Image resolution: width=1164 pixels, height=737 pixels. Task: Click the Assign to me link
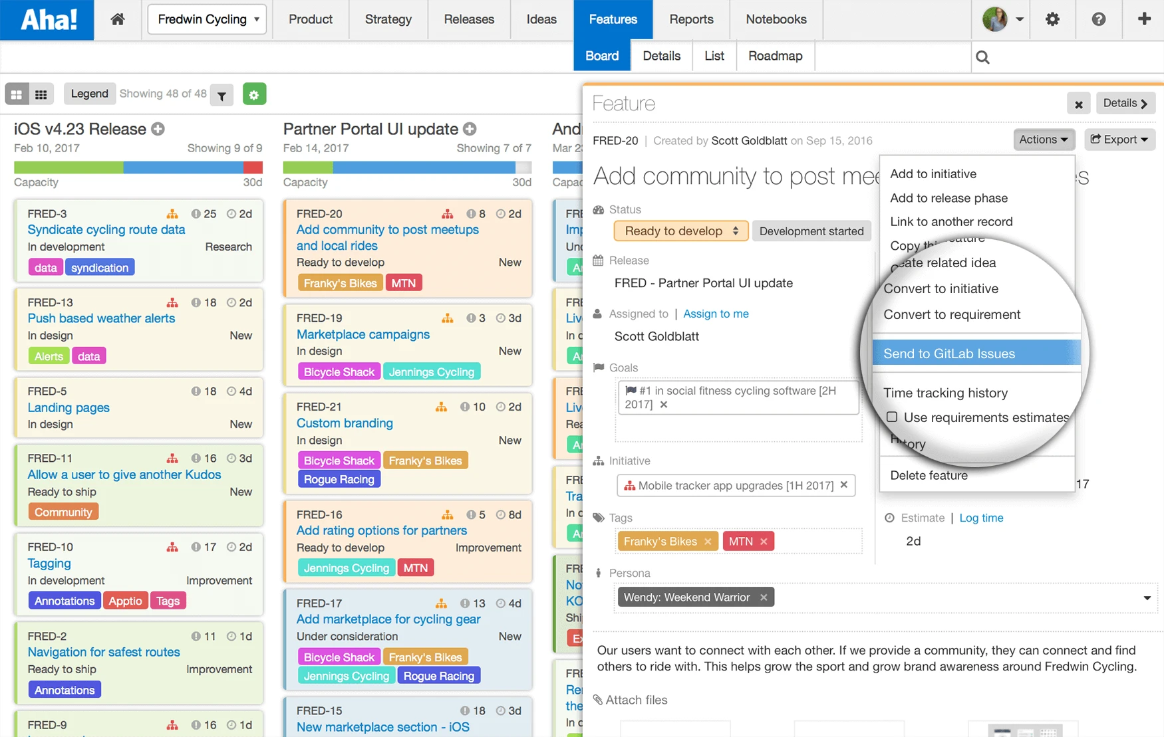coord(716,314)
